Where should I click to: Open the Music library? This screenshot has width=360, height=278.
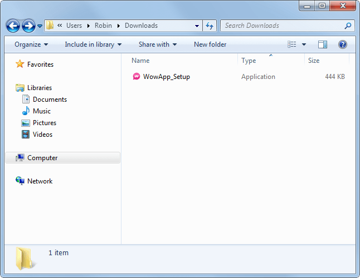[42, 111]
